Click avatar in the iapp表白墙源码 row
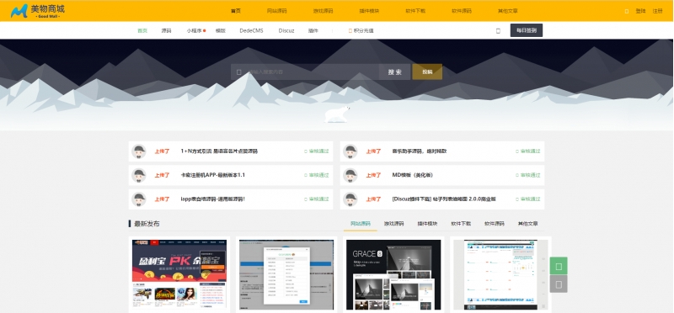 [x=139, y=199]
